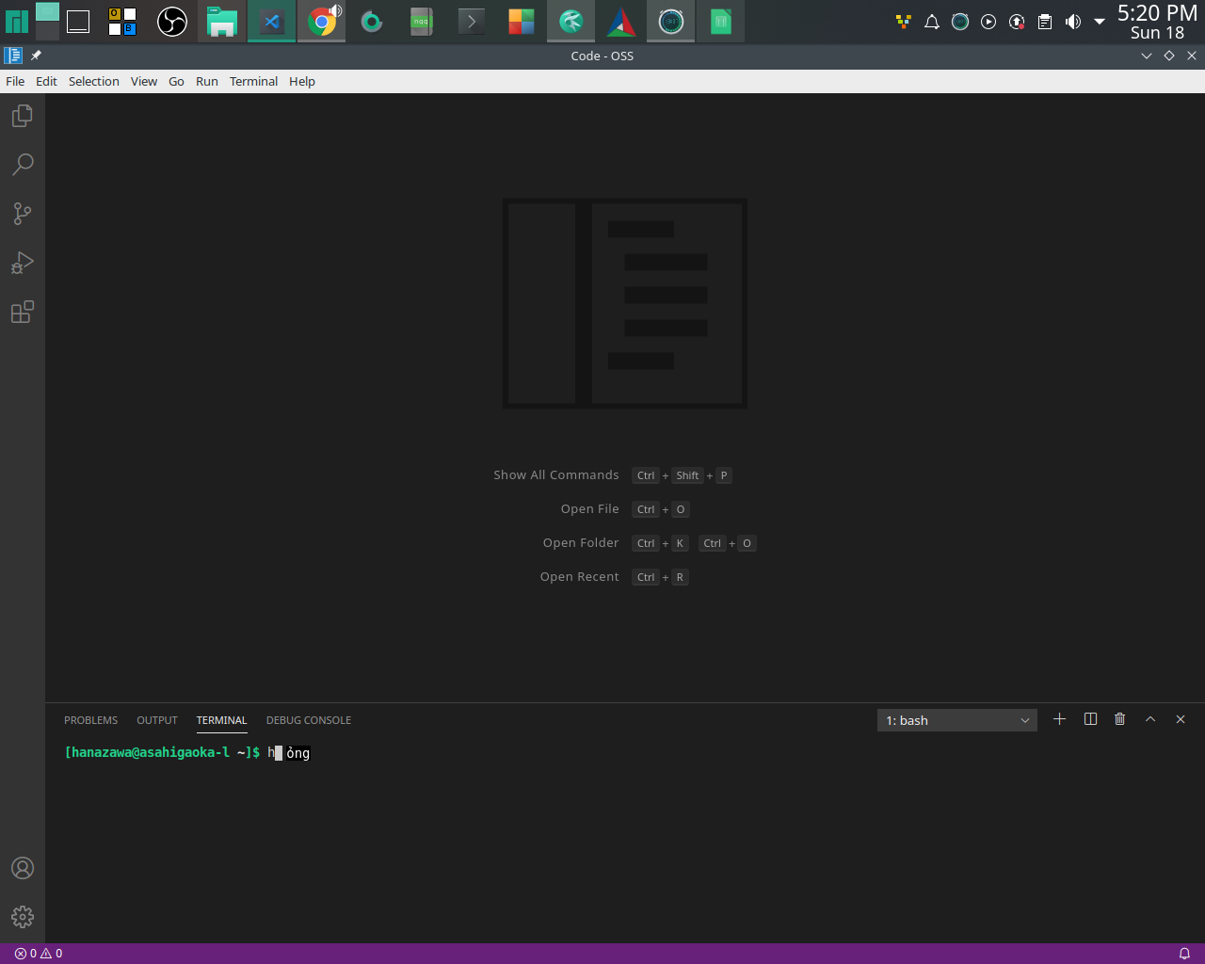1205x964 pixels.
Task: Open the Explorer view in the activity bar
Action: 23,115
